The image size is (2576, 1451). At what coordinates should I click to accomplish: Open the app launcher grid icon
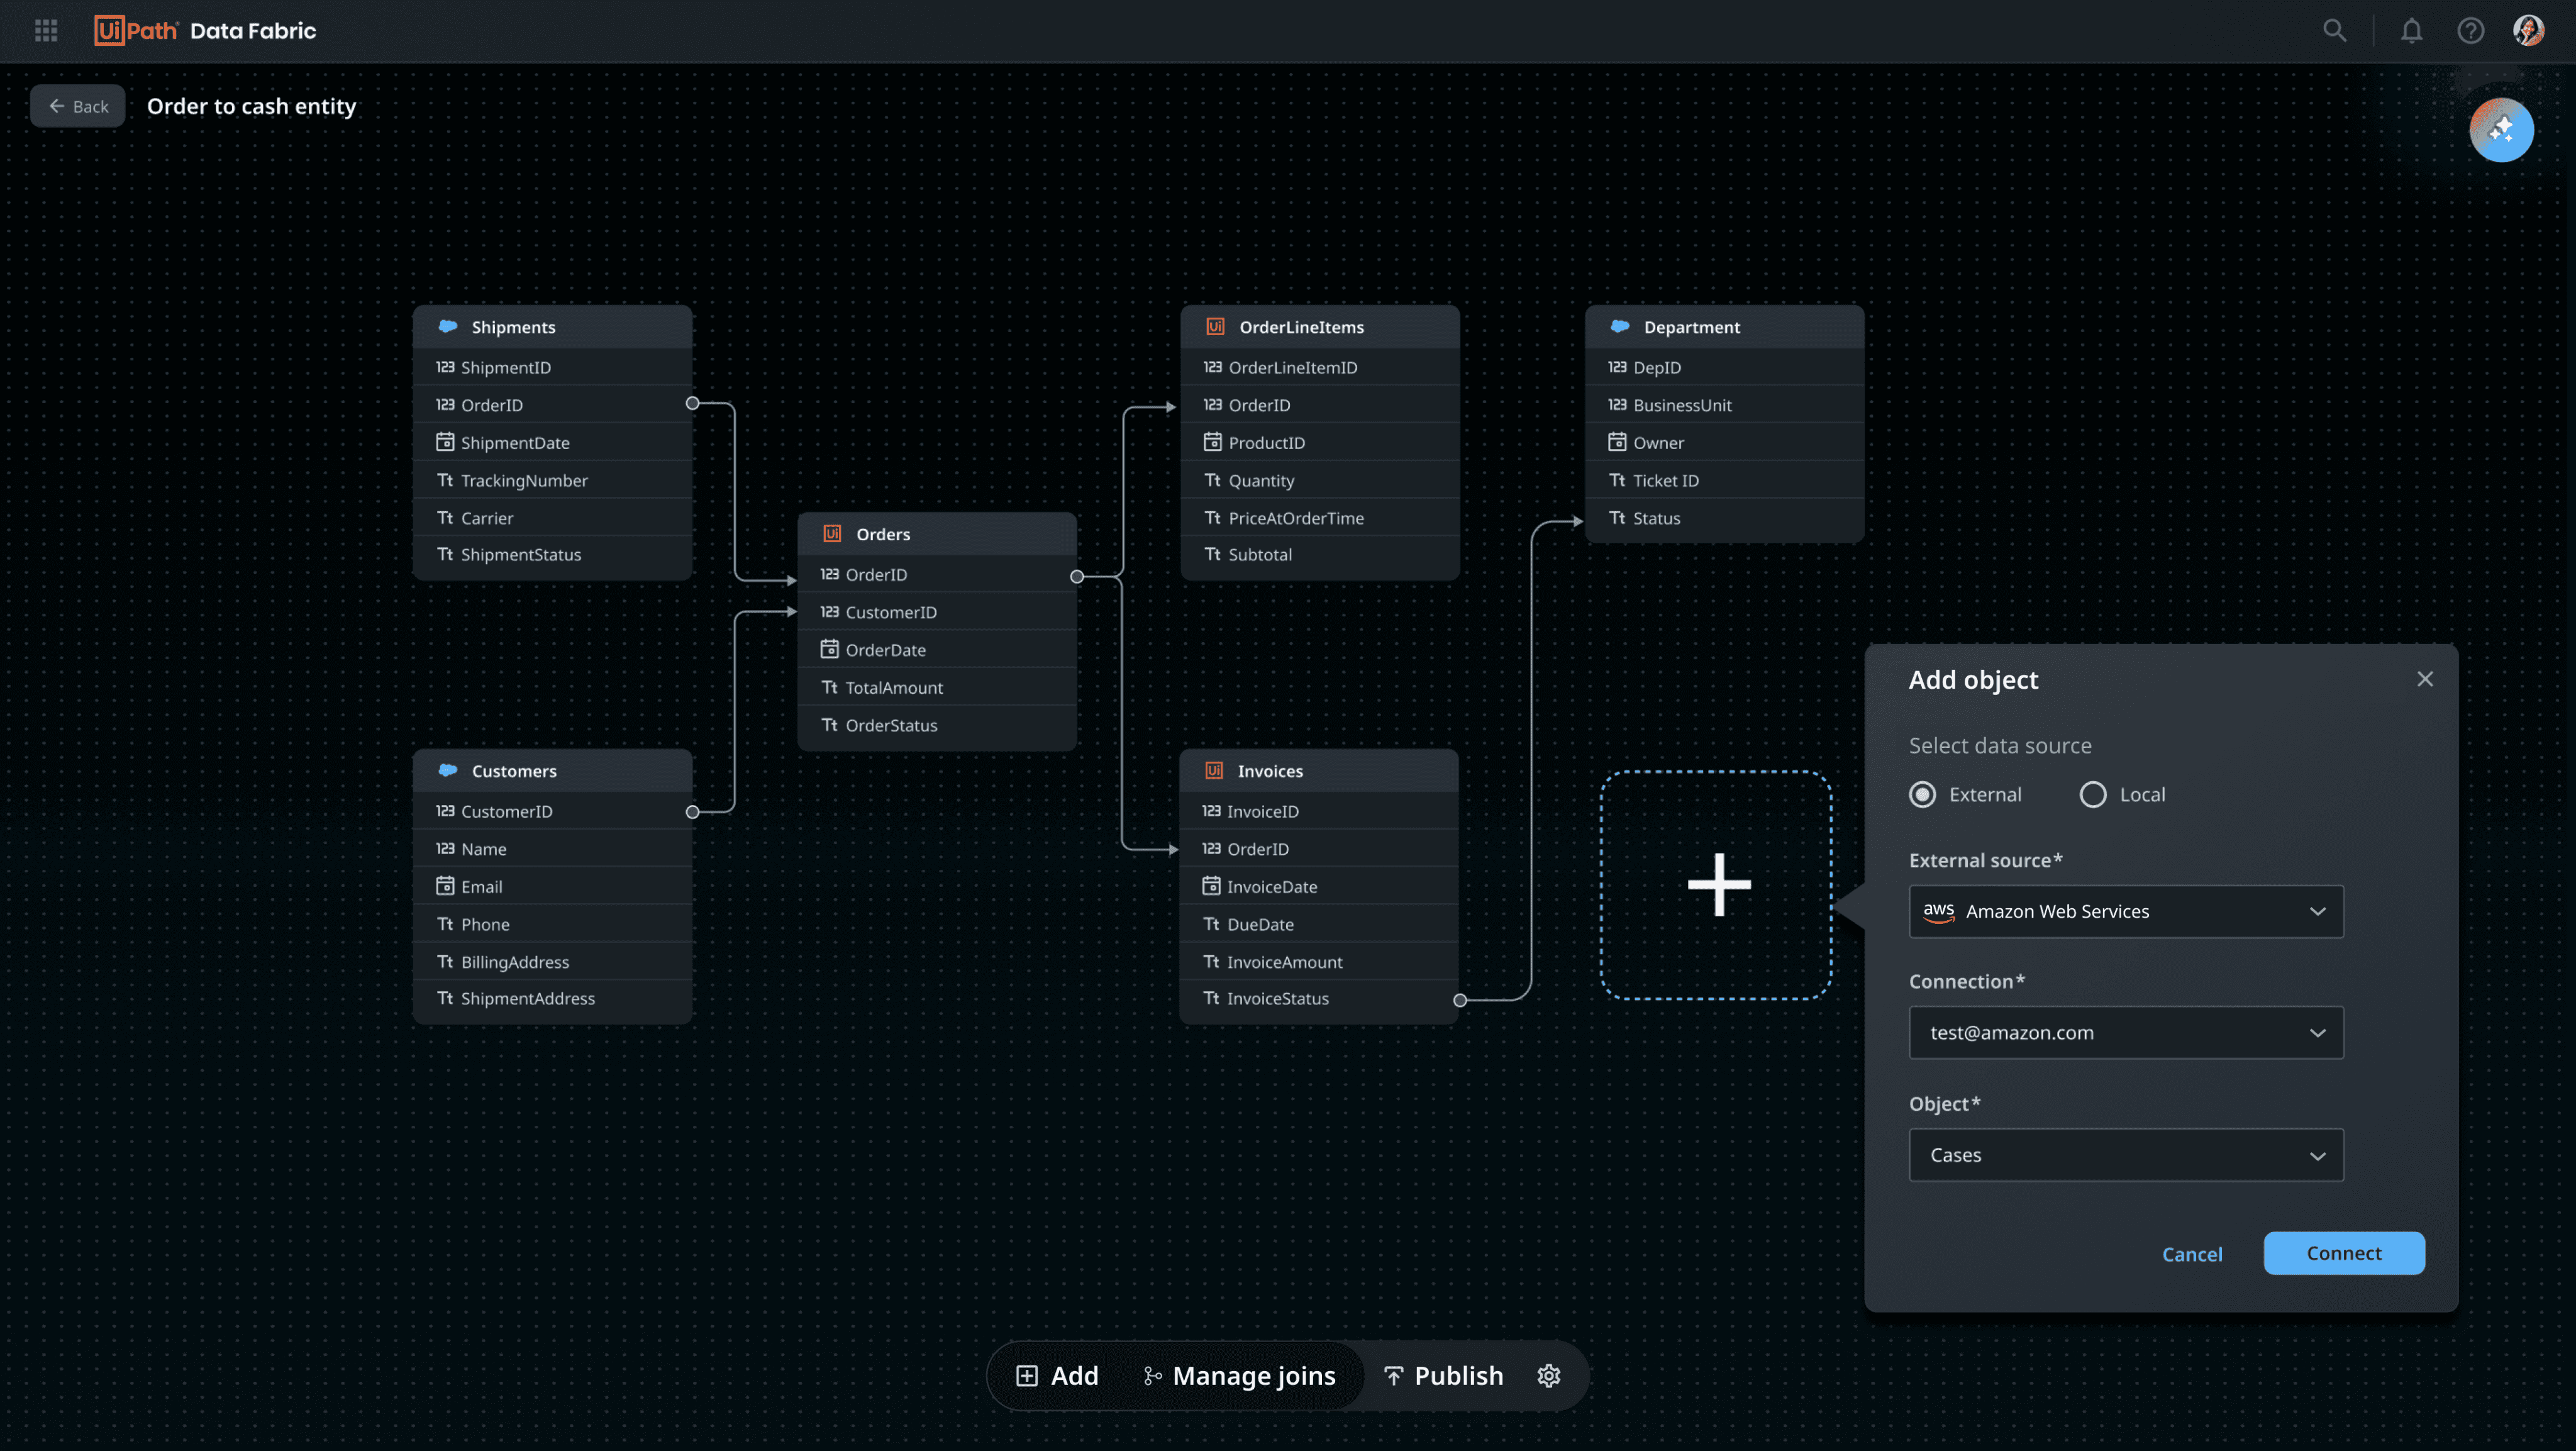[x=46, y=31]
